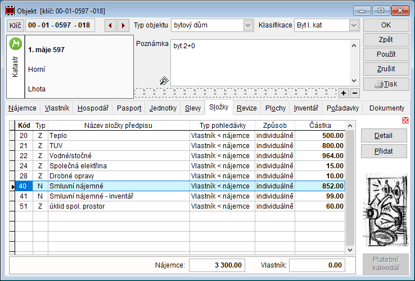Select the Vodné/stočné row
Viewport: 415px width, 281px height.
[118, 155]
